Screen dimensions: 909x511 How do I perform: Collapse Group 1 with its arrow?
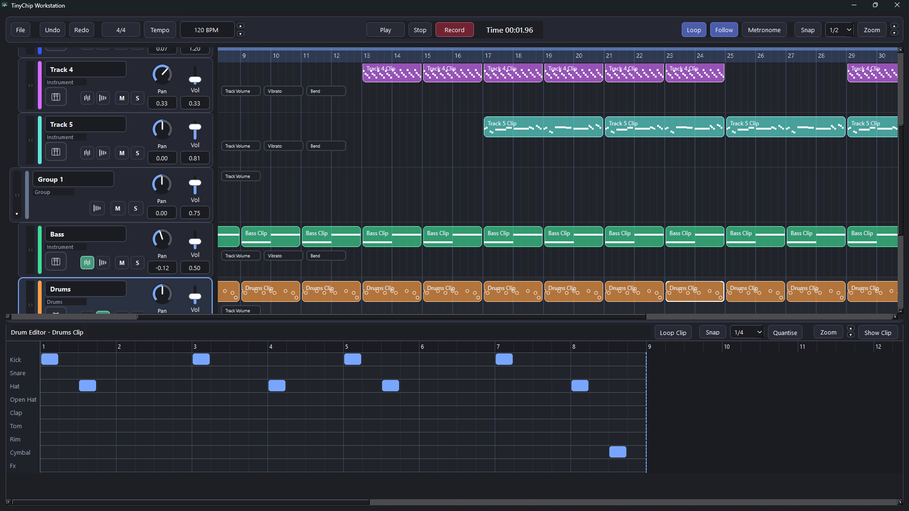[x=17, y=214]
